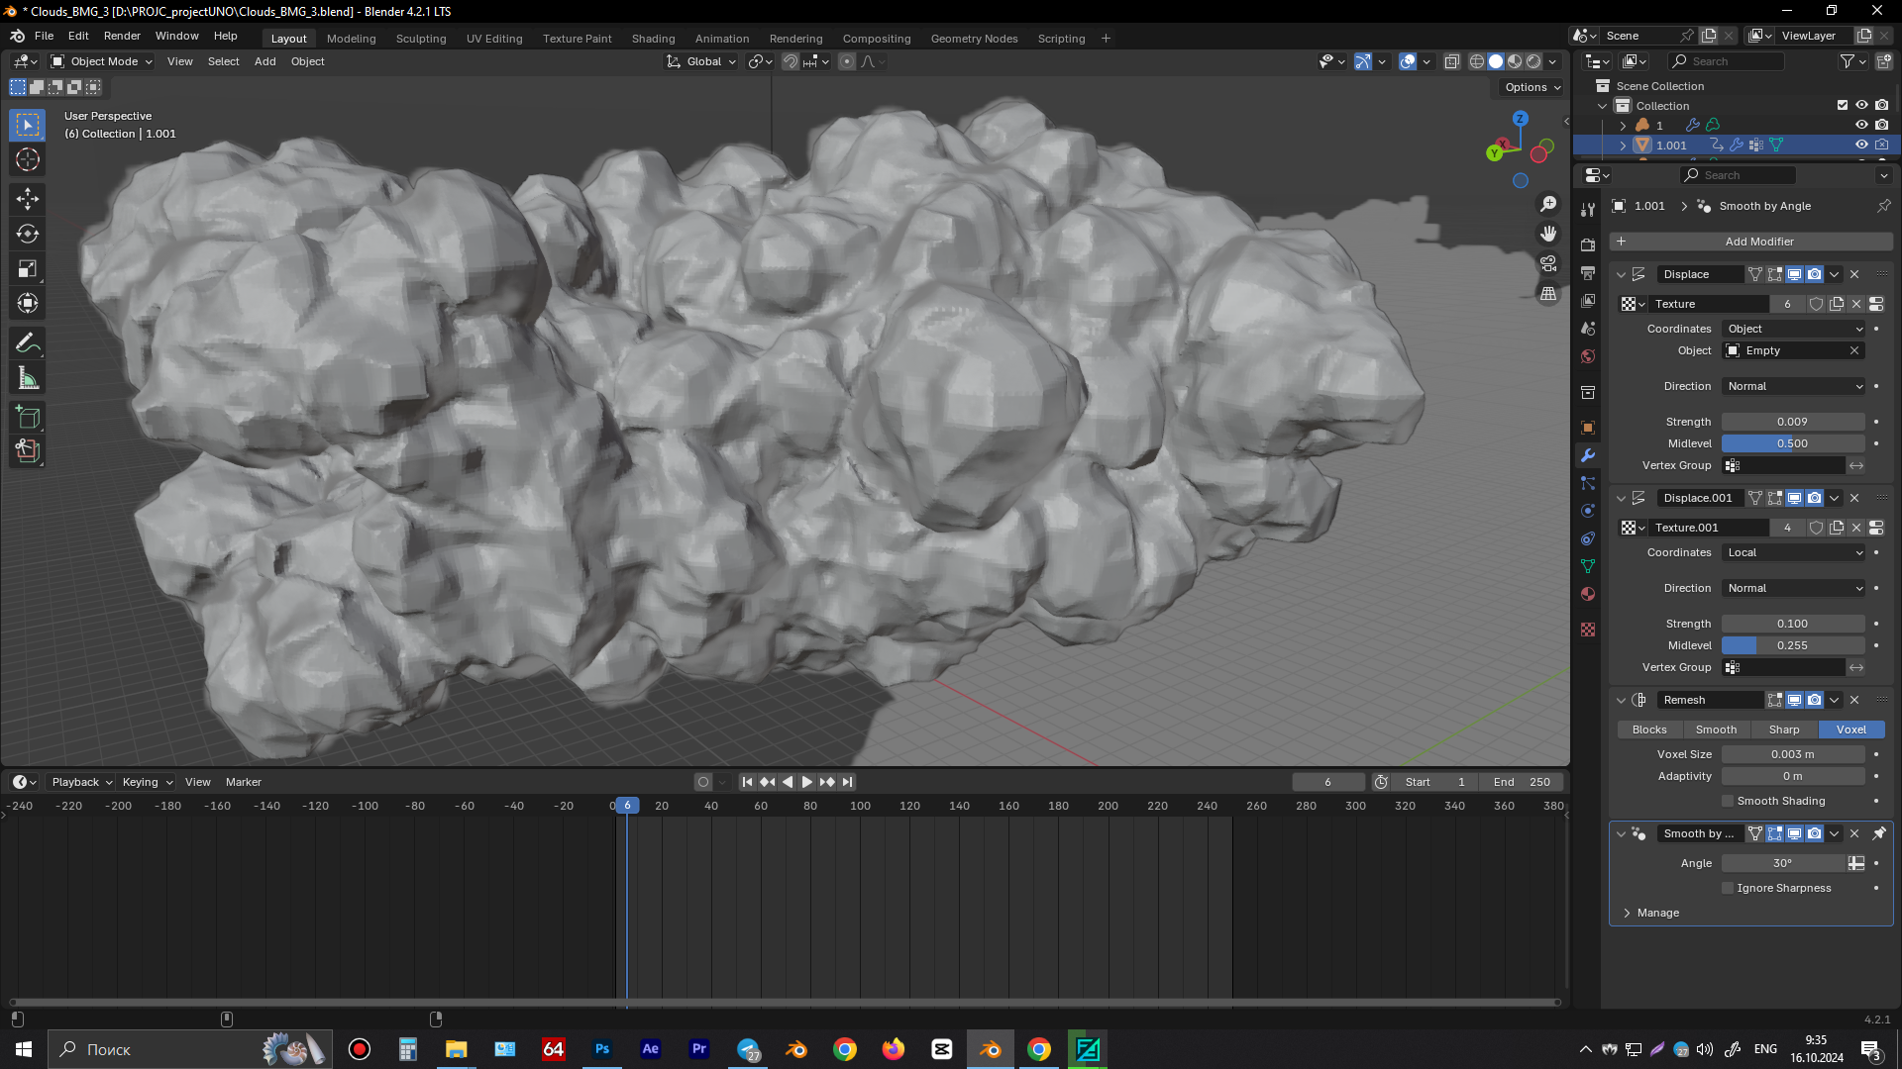Open Displace Direction Normal dropdown
The height and width of the screenshot is (1069, 1902).
coord(1794,386)
